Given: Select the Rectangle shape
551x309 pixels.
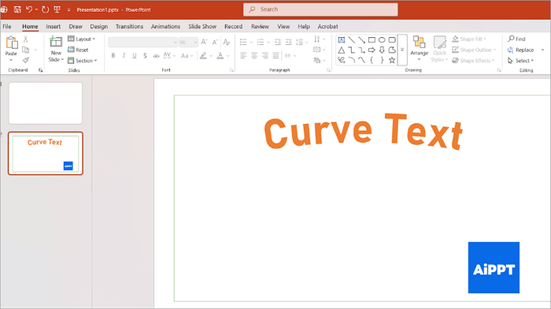Looking at the screenshot, I should [x=372, y=39].
